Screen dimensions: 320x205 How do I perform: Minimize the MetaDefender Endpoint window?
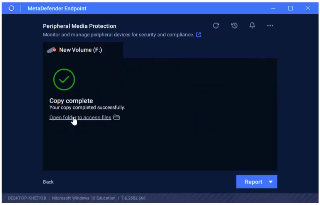click(273, 8)
